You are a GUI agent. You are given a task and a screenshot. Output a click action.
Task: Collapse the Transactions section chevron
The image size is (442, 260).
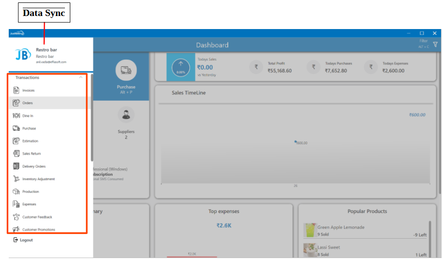tap(81, 77)
